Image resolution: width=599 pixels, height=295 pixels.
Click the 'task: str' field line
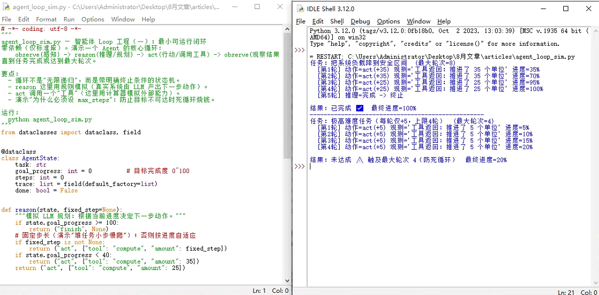tap(30, 165)
